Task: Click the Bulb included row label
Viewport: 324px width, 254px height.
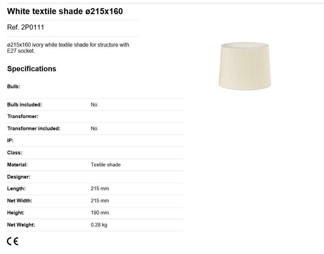Action: (24, 105)
